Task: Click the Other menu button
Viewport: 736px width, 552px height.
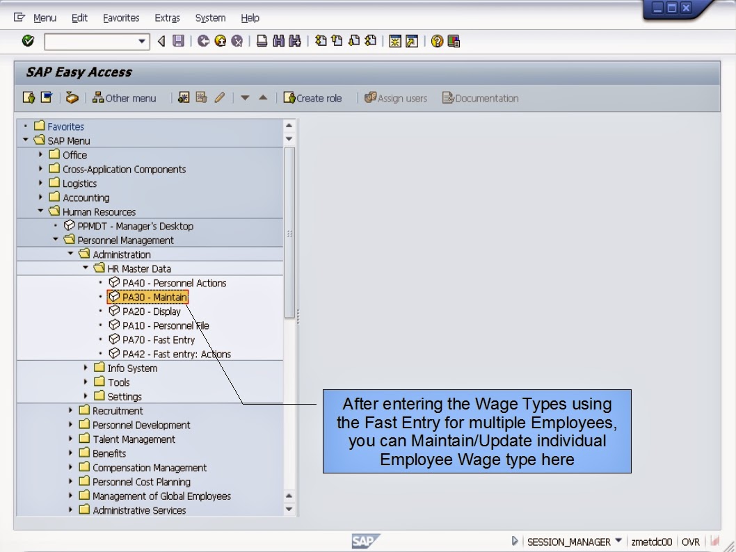Action: pyautogui.click(x=124, y=98)
